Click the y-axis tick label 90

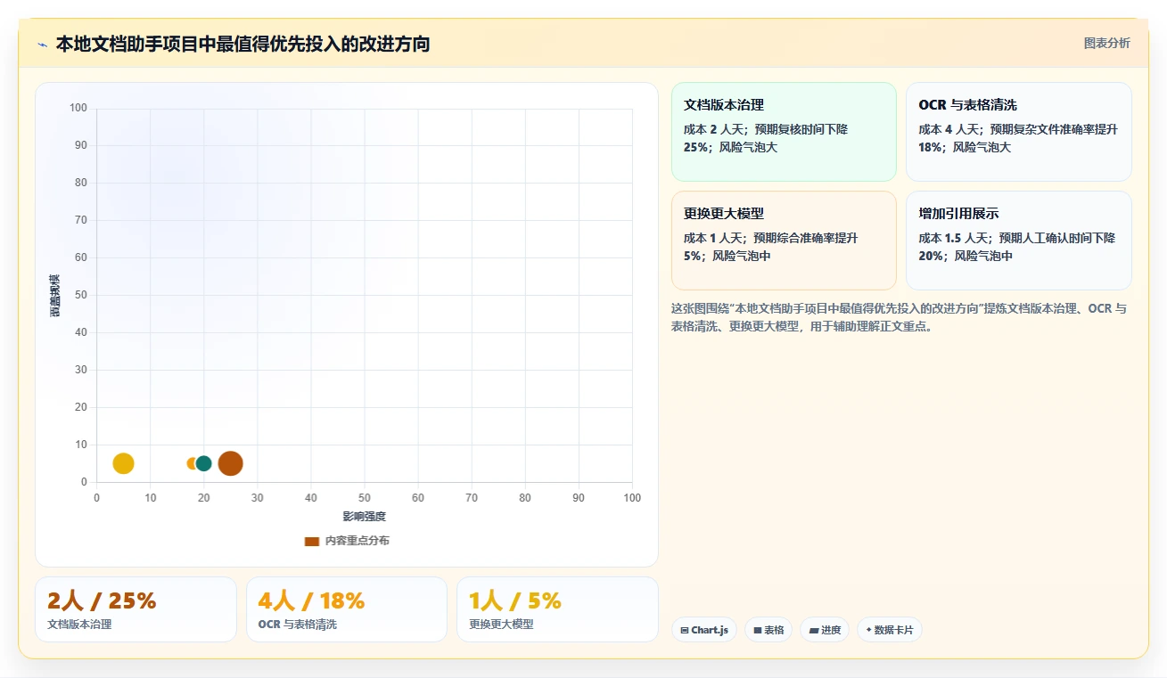81,145
